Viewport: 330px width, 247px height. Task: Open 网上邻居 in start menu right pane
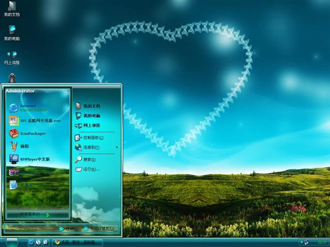(88, 126)
